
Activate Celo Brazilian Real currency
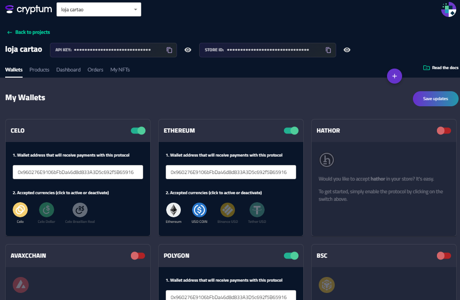point(80,210)
